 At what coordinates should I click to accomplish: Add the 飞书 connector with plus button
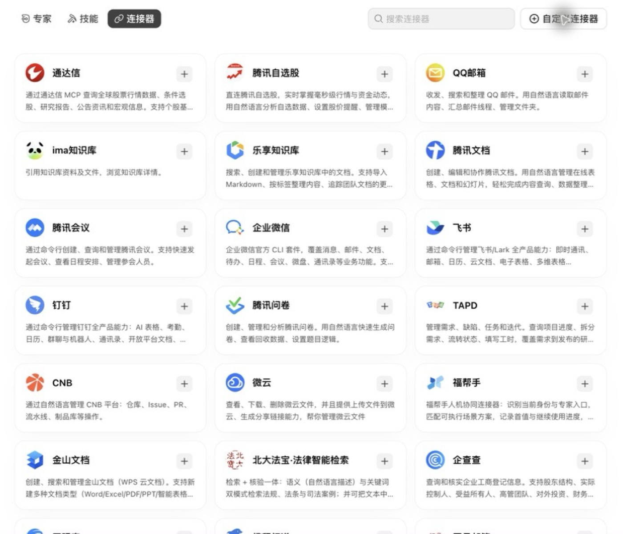point(585,229)
